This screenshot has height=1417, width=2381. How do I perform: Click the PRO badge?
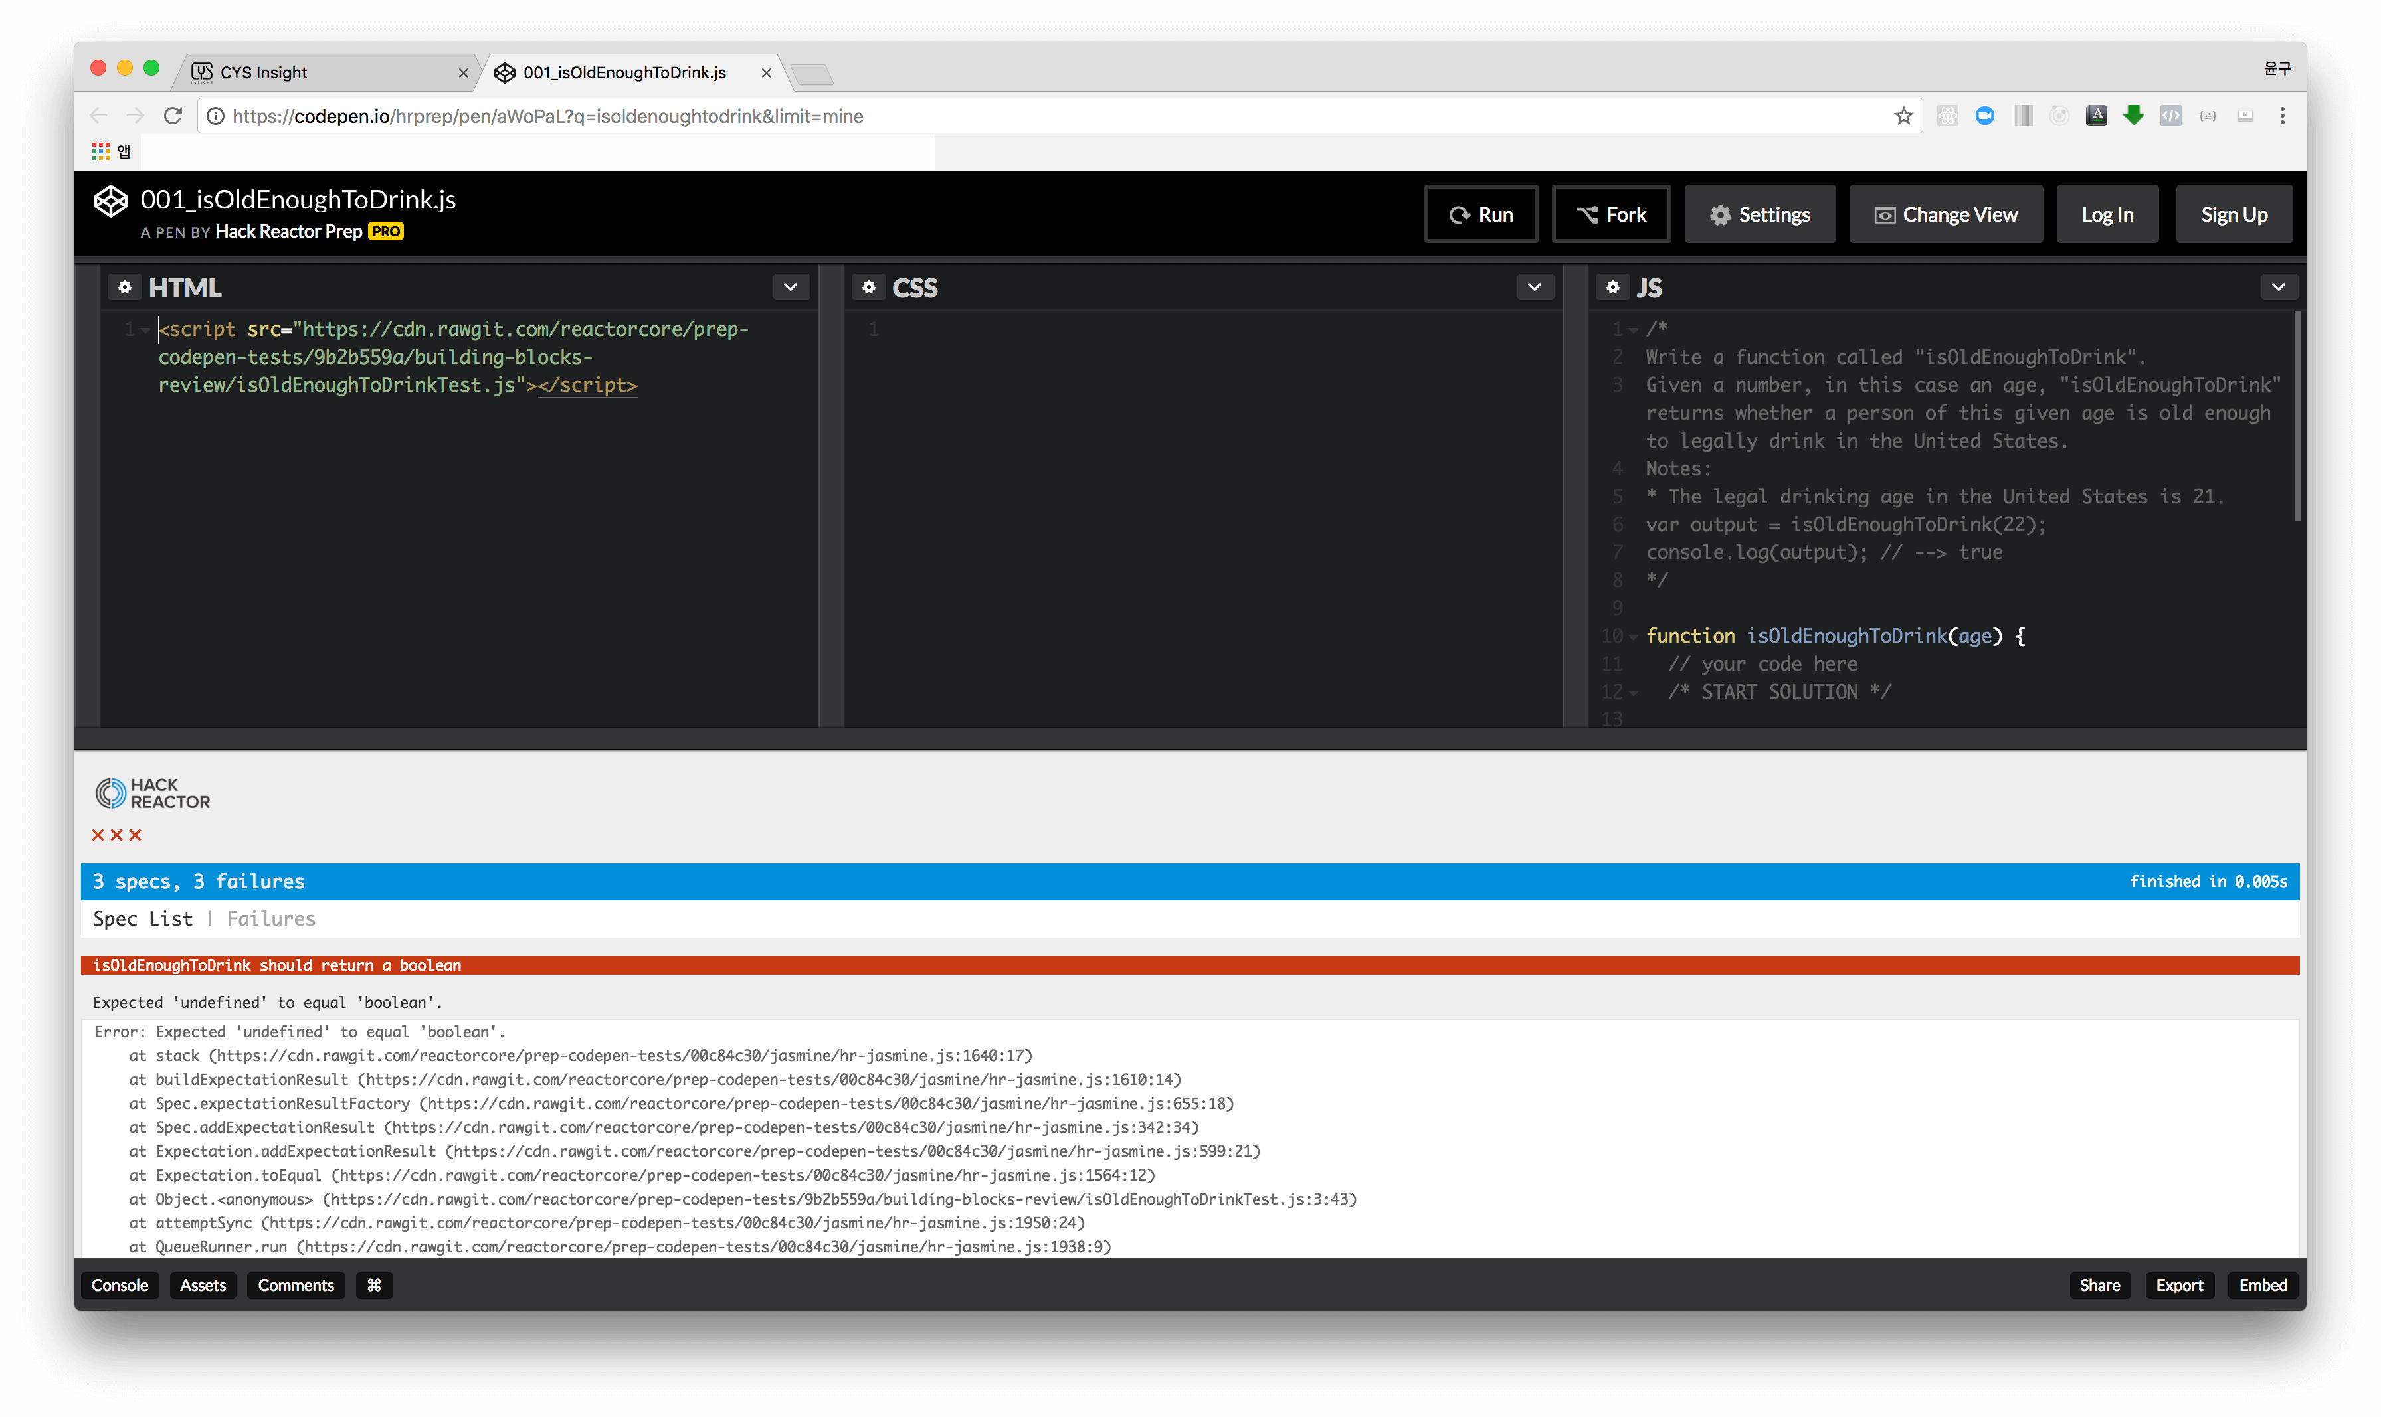pyautogui.click(x=386, y=232)
